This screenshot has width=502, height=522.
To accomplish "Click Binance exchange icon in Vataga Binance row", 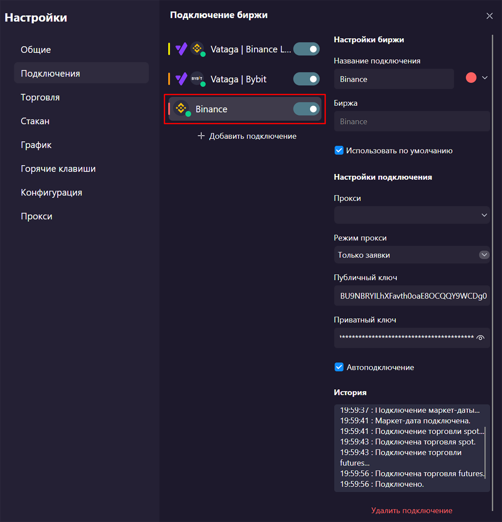I will click(197, 49).
